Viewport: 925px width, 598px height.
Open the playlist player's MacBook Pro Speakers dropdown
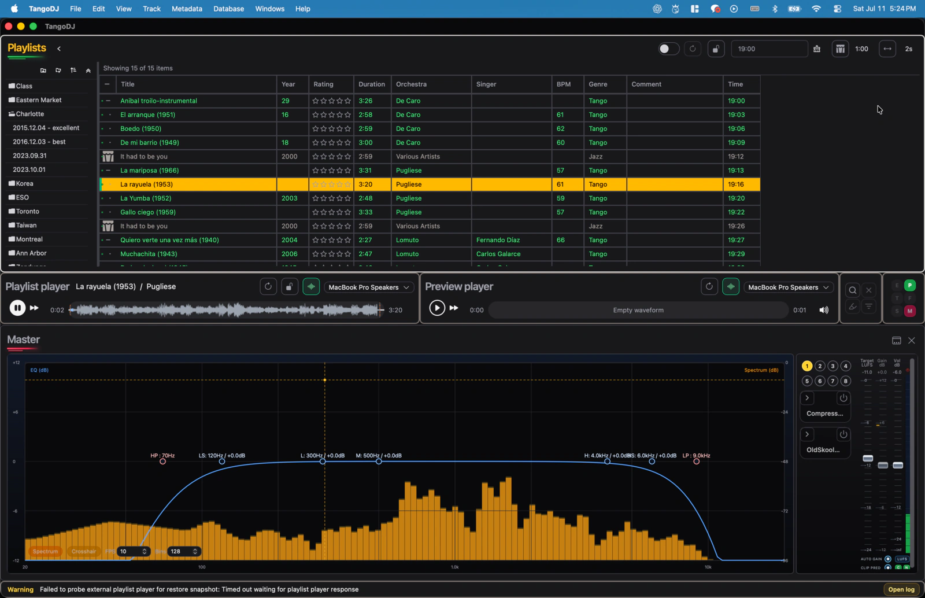click(369, 287)
